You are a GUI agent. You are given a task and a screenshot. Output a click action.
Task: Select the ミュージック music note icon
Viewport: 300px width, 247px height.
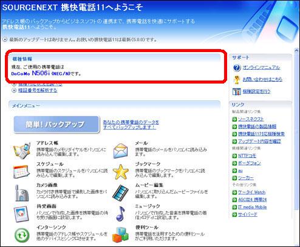pyautogui.click(x=120, y=214)
